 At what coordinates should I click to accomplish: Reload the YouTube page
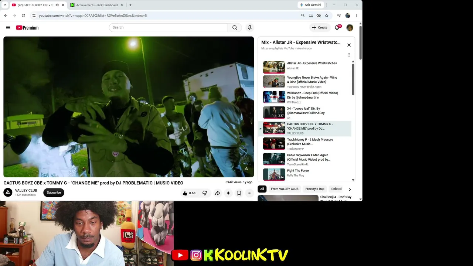pos(23,16)
